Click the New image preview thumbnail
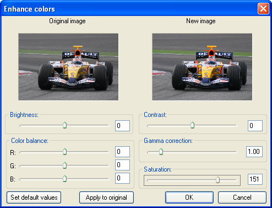272x208 pixels. click(x=202, y=67)
